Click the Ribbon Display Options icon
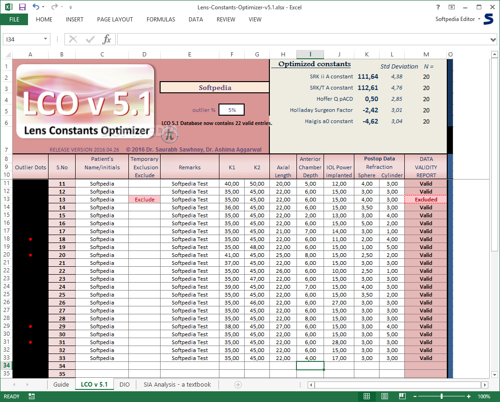This screenshot has height=402, width=500. [x=451, y=7]
